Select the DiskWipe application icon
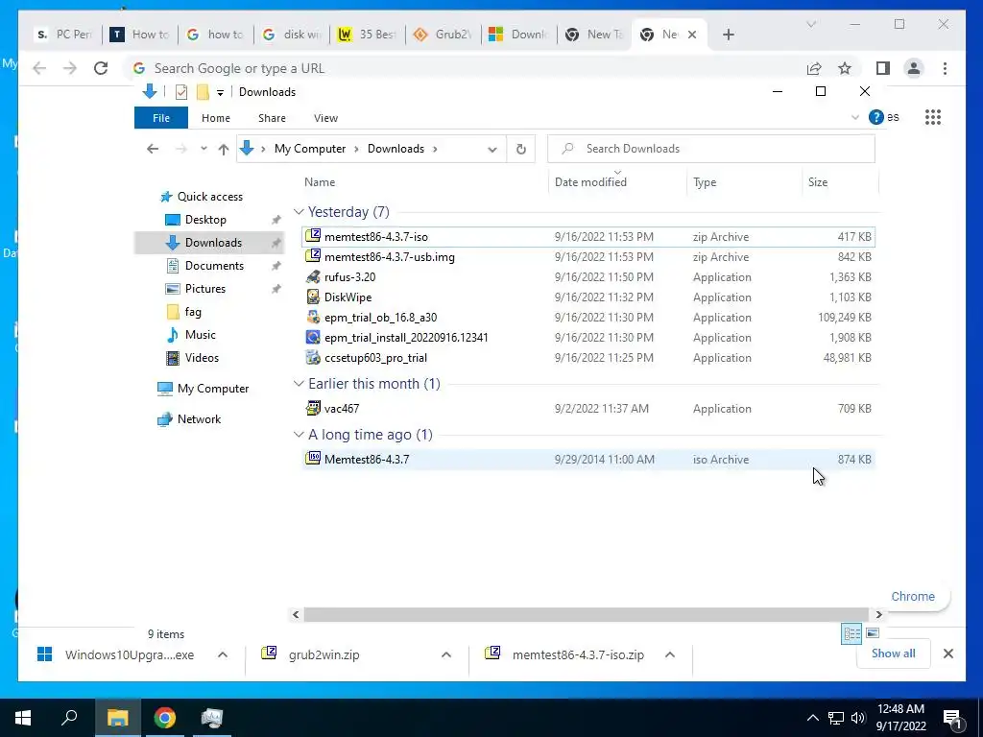The width and height of the screenshot is (983, 737). pyautogui.click(x=313, y=297)
